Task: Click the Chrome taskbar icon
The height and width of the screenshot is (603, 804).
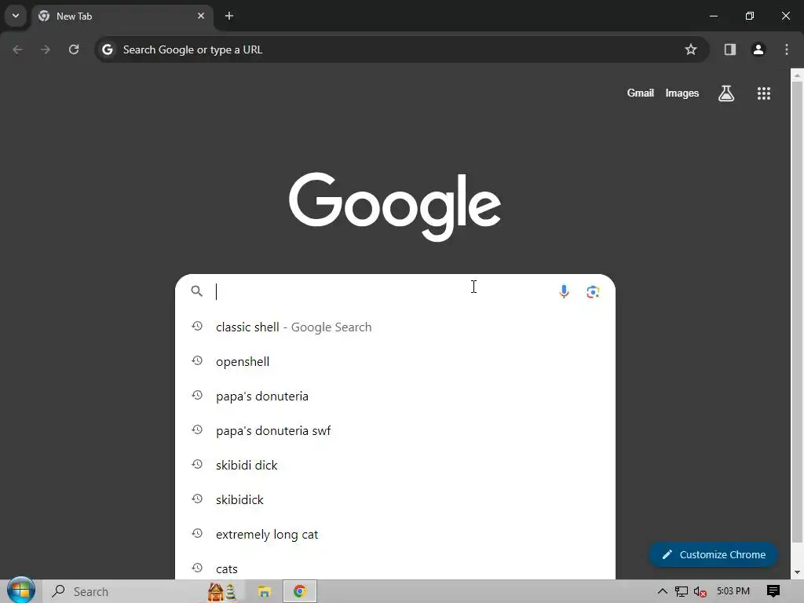Action: coord(300,592)
